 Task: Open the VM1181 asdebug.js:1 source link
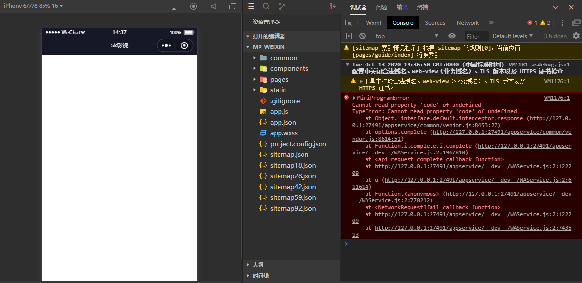(x=539, y=65)
